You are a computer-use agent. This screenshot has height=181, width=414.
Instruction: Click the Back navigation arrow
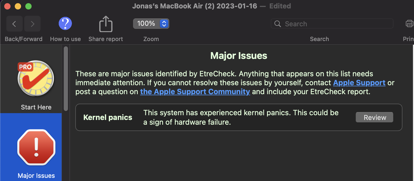(14, 24)
